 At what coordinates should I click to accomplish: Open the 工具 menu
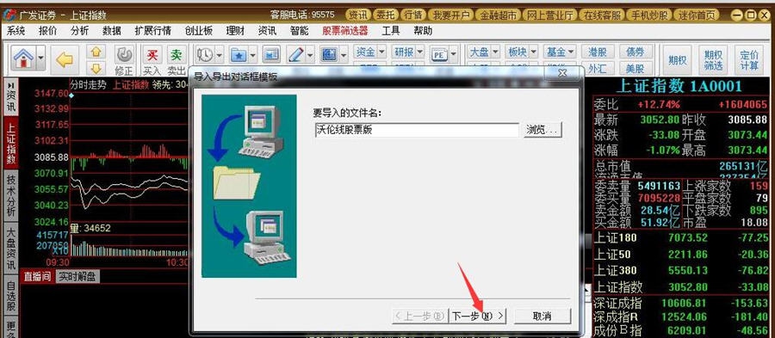coord(390,31)
